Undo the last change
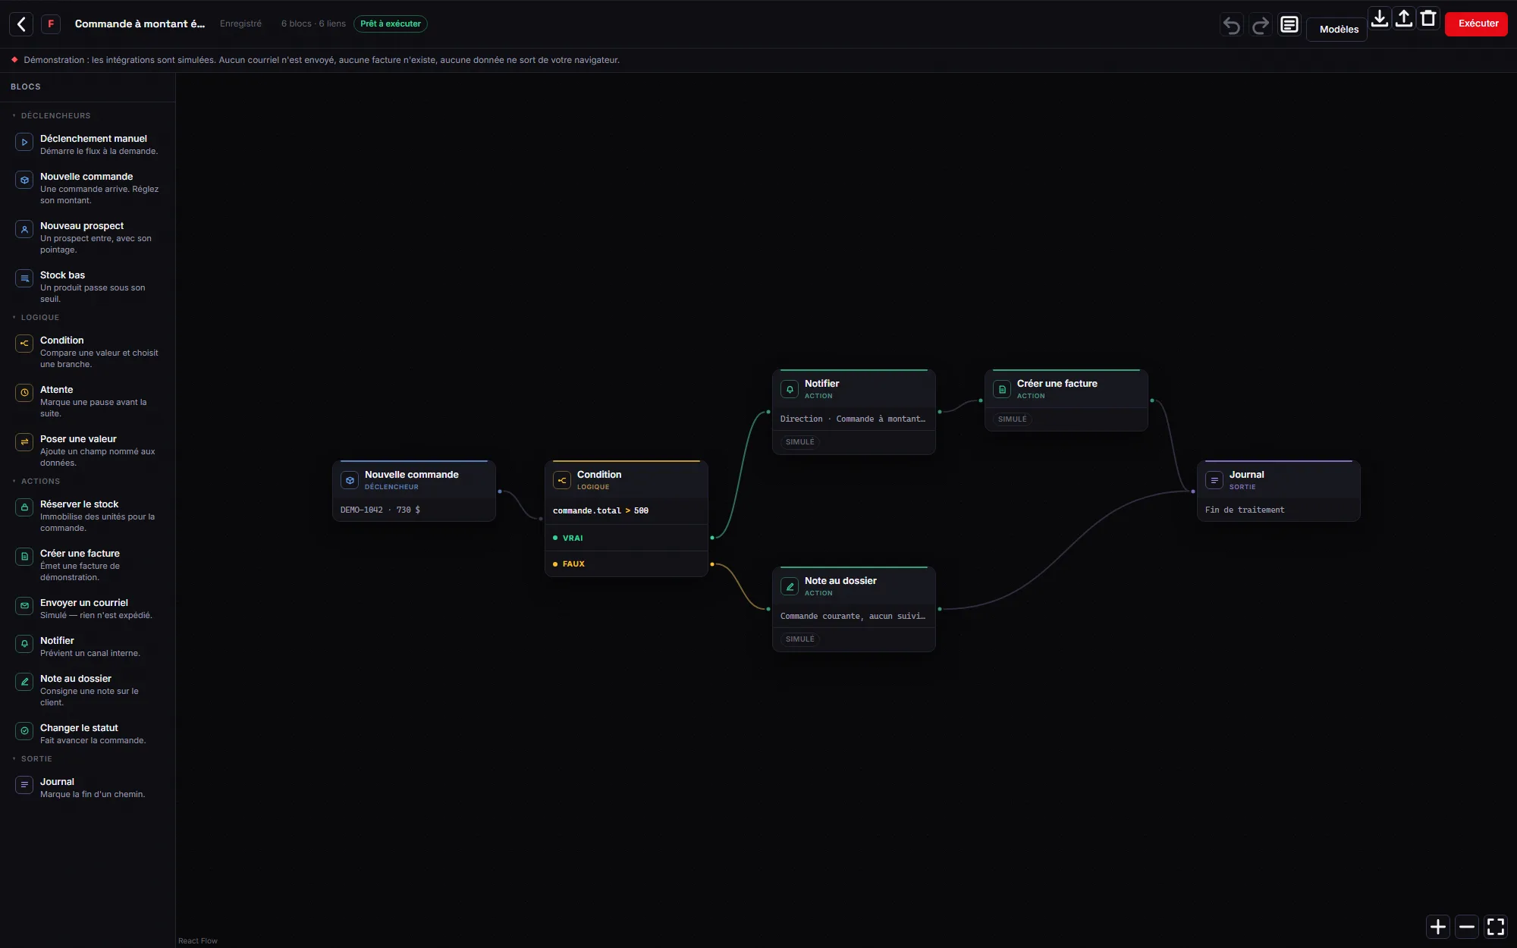The width and height of the screenshot is (1517, 948). pos(1232,26)
